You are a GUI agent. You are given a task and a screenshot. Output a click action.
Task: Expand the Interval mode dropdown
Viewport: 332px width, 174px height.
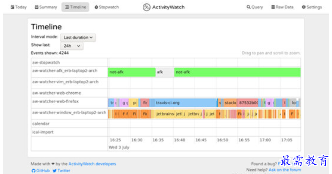78,37
